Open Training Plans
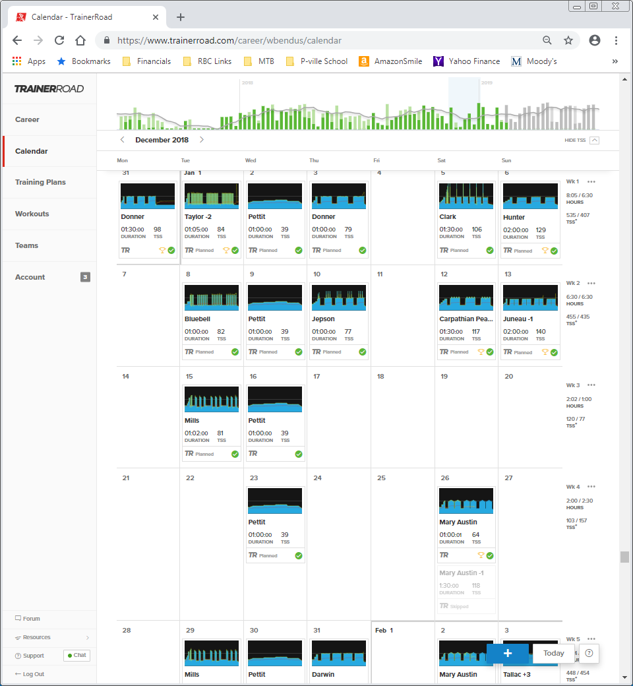Viewport: 633px width, 686px height. tap(40, 182)
